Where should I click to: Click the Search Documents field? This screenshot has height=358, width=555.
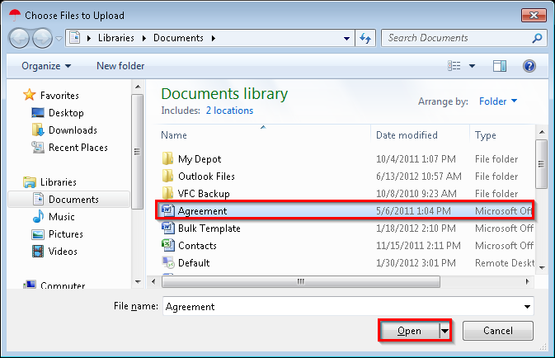coord(458,38)
